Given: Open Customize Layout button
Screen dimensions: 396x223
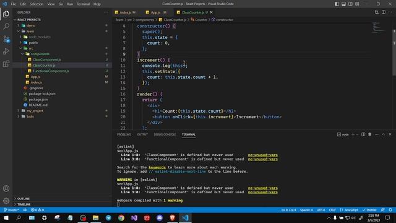Looking at the screenshot, I should (x=357, y=4).
